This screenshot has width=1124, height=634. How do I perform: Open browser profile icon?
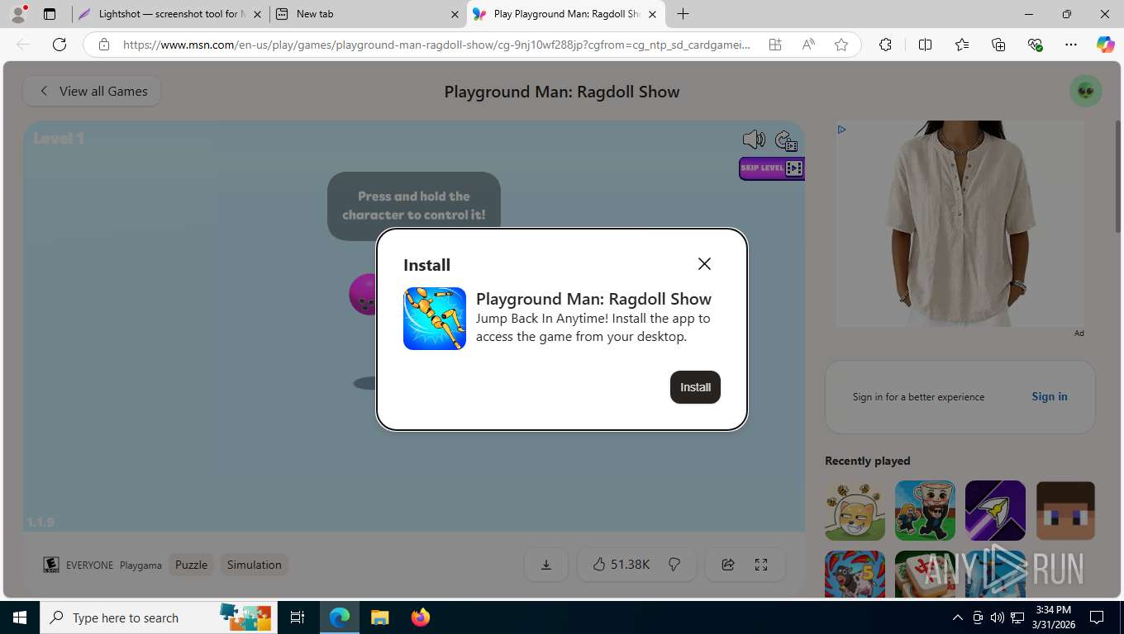(x=18, y=14)
